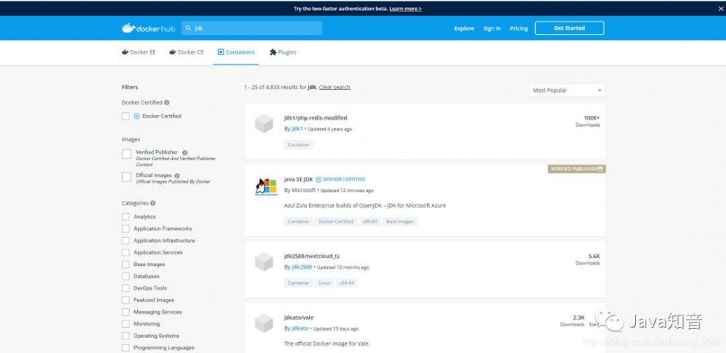Viewport: 726px width, 353px height.
Task: Click the '100K+' downloads count
Action: [x=592, y=118]
